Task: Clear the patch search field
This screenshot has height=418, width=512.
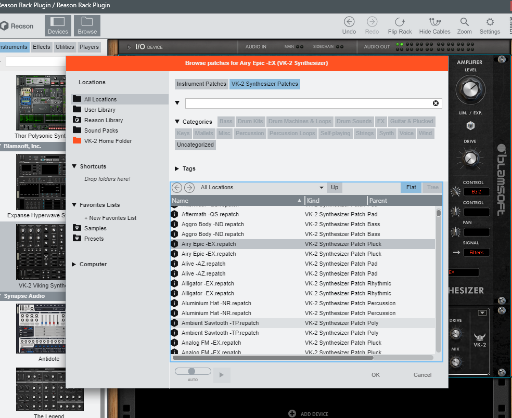Action: 436,103
